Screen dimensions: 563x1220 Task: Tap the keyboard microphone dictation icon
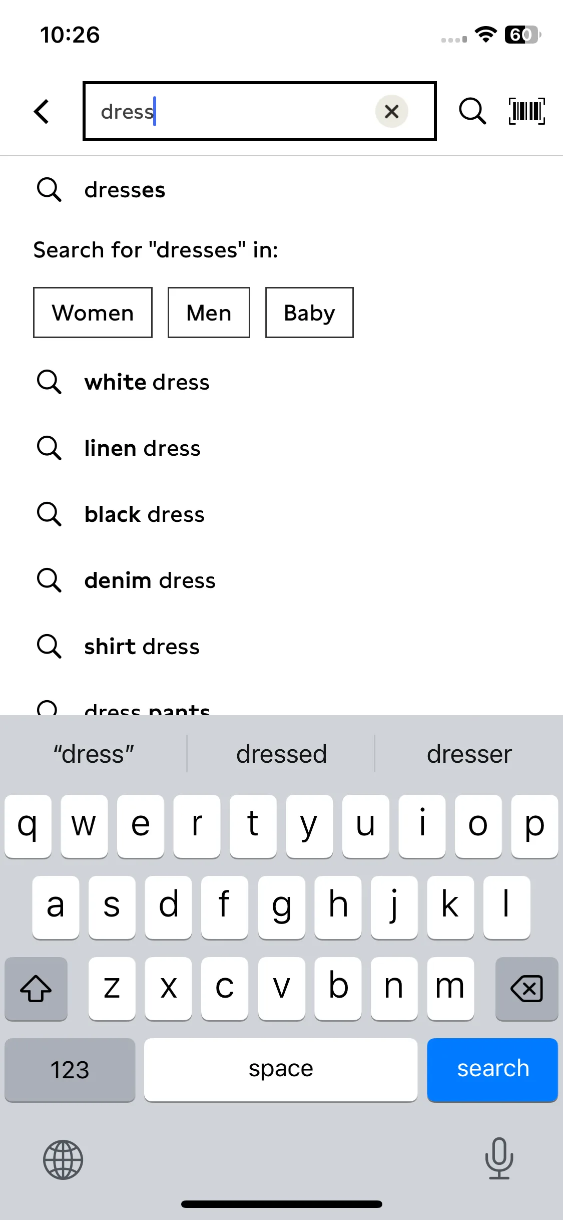click(x=499, y=1158)
